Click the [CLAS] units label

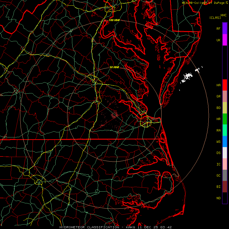(215, 18)
